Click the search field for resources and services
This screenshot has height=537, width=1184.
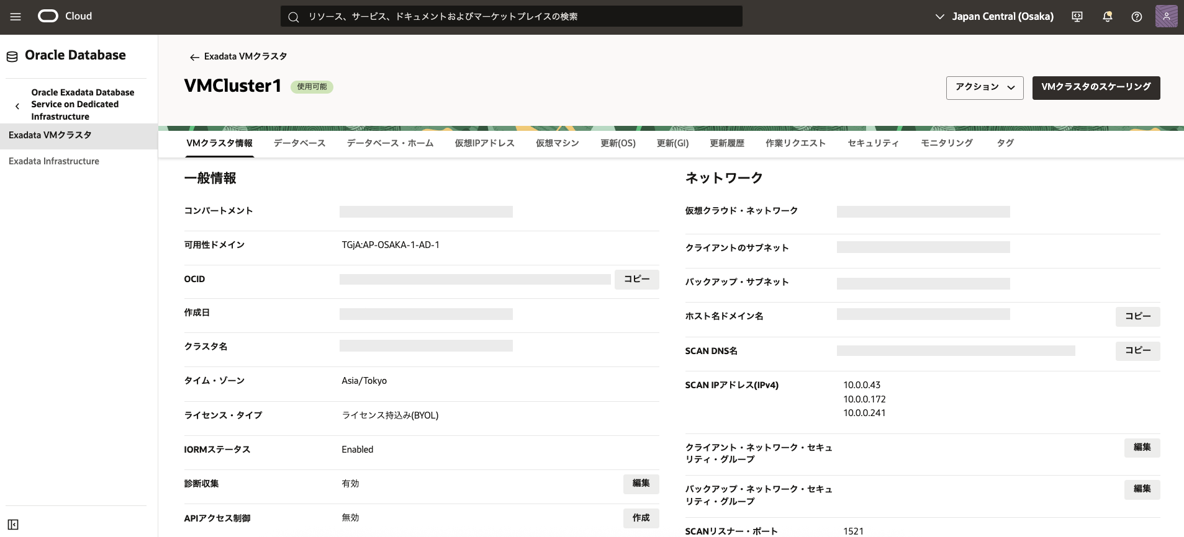tap(511, 17)
